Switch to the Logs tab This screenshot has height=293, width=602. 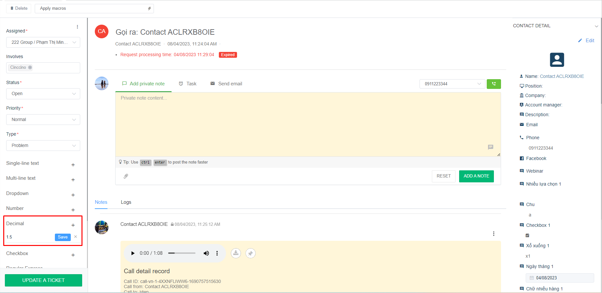[126, 202]
